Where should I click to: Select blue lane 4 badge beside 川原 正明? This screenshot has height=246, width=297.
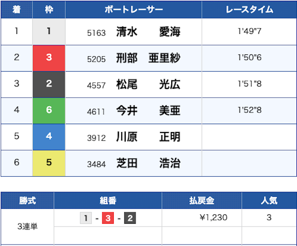[49, 137]
